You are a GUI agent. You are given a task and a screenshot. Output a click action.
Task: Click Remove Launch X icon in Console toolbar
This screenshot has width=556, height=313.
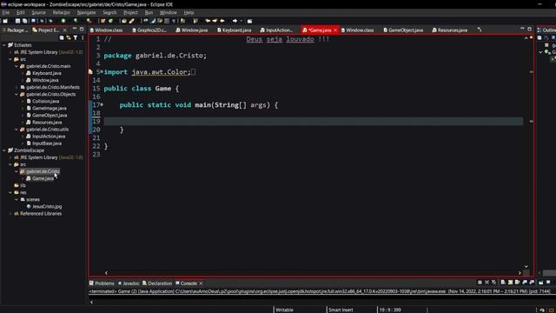pyautogui.click(x=486, y=283)
